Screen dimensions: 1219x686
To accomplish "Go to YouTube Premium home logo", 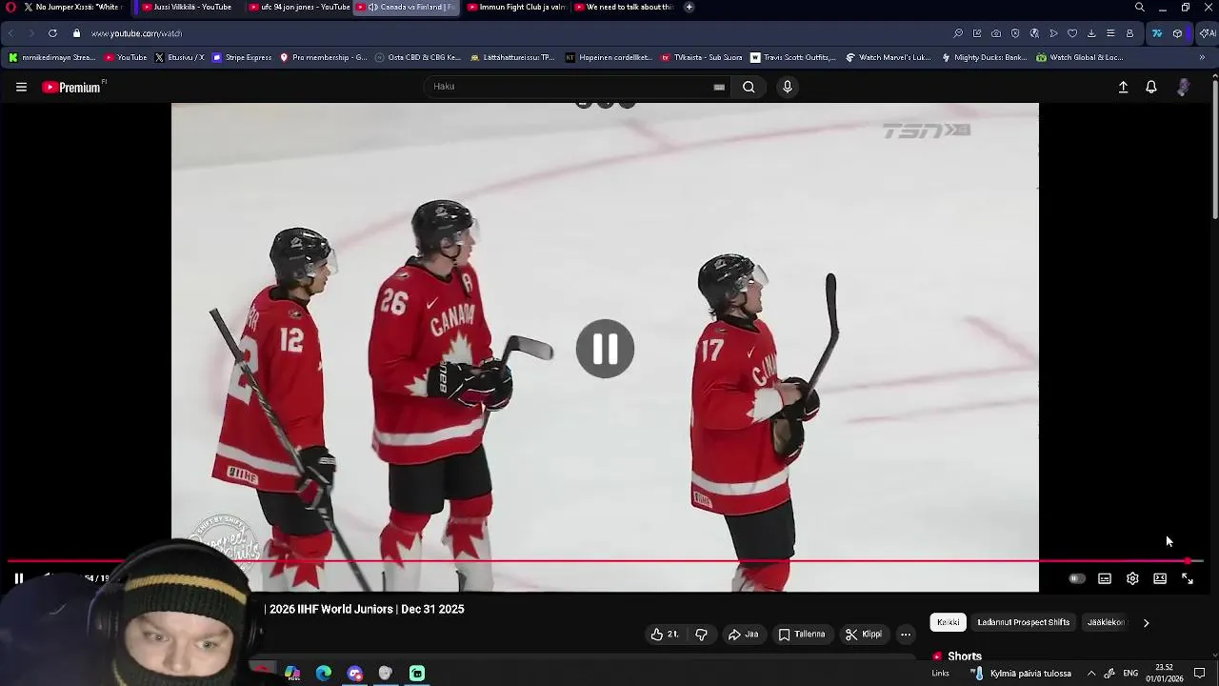I will click(72, 87).
